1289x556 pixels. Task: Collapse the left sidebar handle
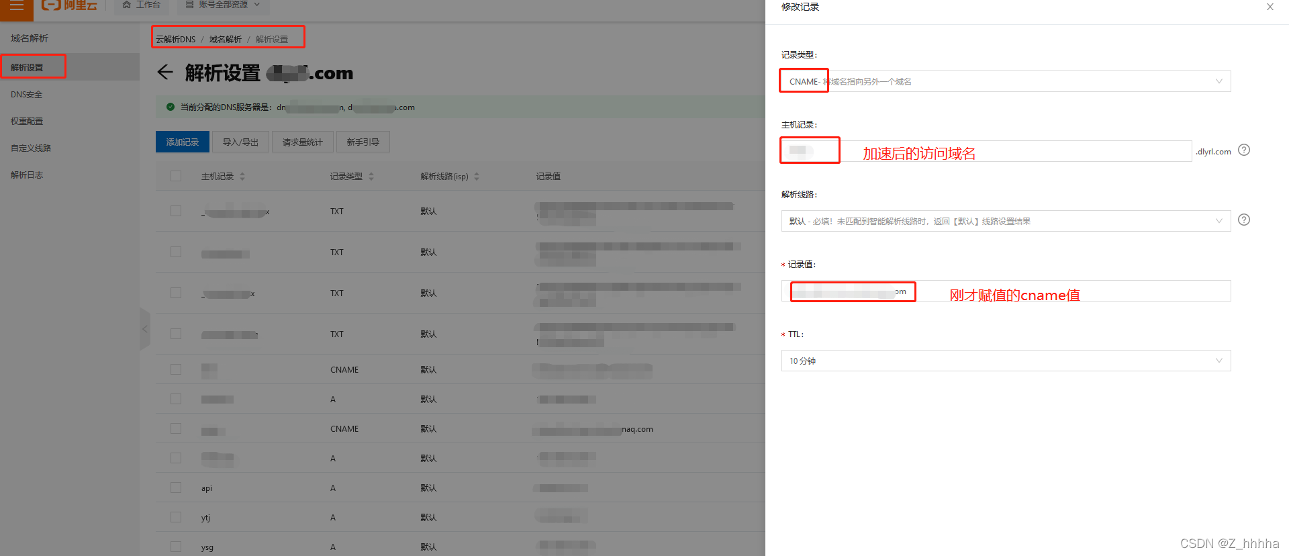144,329
